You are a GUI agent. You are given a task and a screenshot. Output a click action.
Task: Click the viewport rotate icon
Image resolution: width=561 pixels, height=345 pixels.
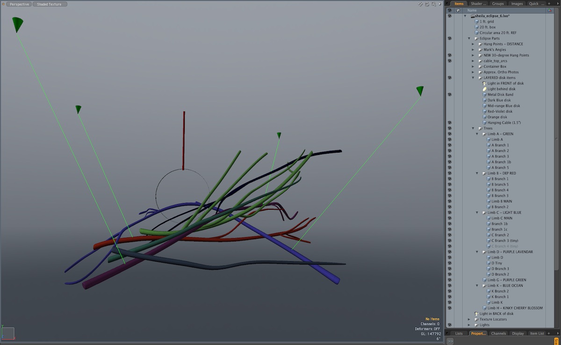point(427,4)
